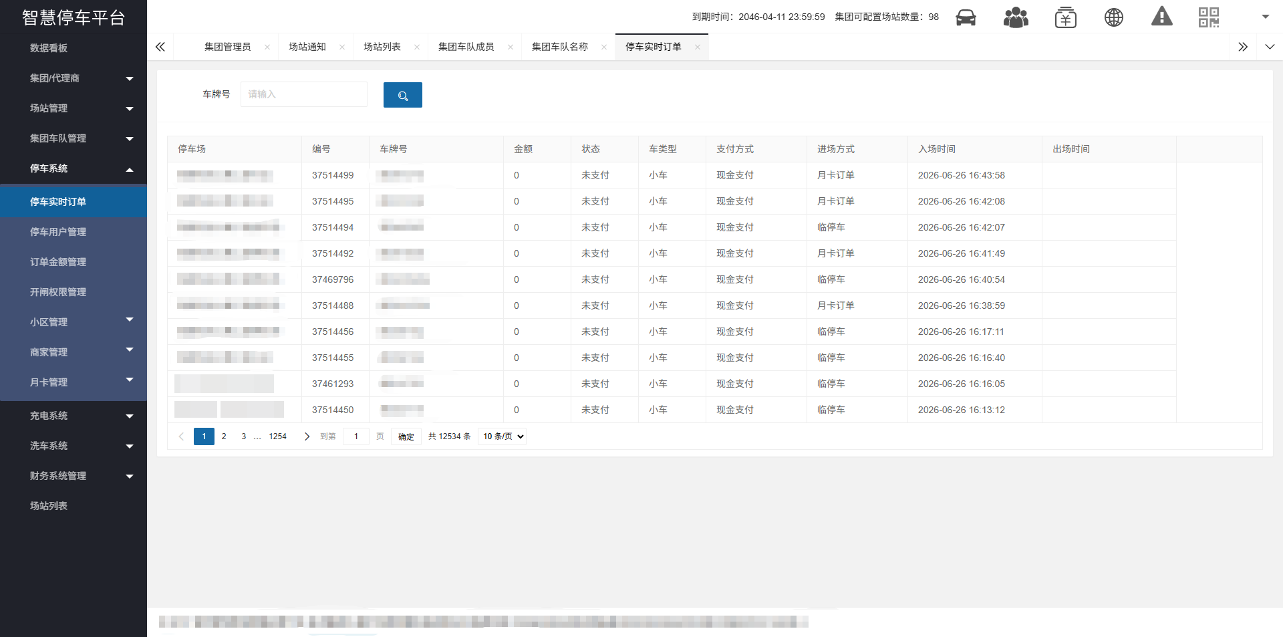The image size is (1283, 637).
Task: Collapse the 停车系统 sidebar menu
Action: [74, 168]
